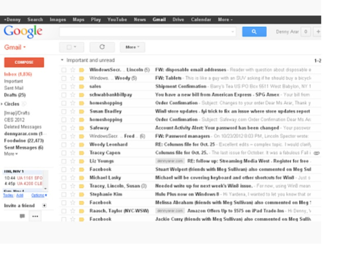
Task: Expand More labels in sidebar
Action: coord(11,154)
